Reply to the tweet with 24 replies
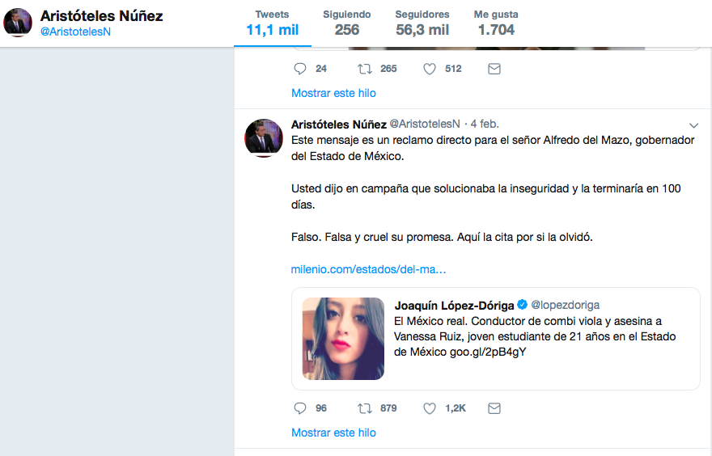712x456 pixels. [300, 69]
